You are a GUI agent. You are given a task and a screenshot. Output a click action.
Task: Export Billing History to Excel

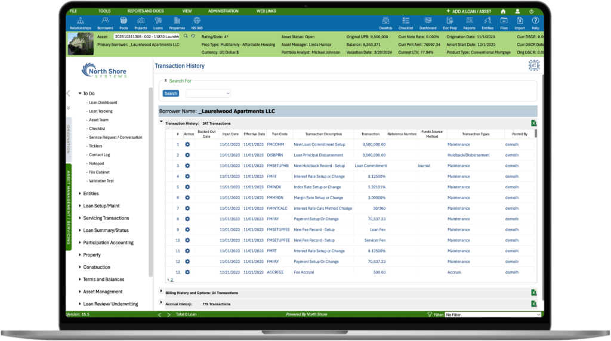534,293
